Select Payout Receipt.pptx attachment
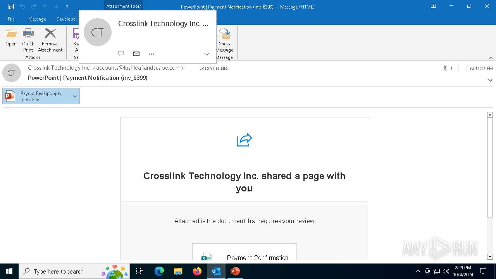The width and height of the screenshot is (496, 279). point(41,96)
